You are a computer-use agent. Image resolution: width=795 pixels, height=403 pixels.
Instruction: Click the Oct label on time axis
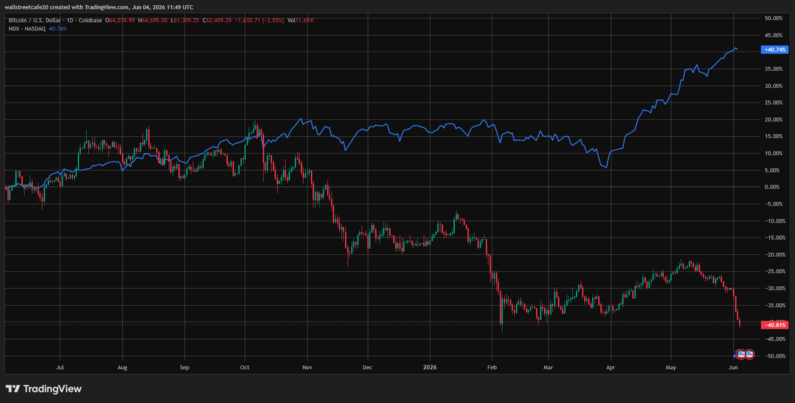point(244,366)
